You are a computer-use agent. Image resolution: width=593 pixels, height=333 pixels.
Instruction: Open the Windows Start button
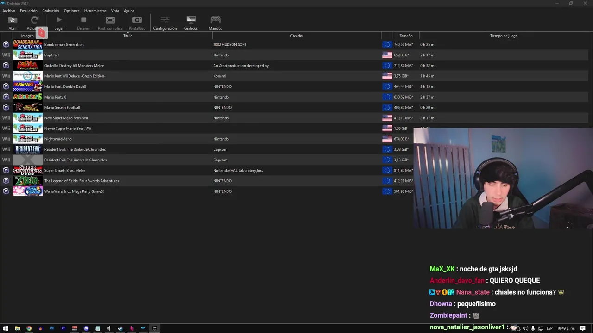point(6,328)
